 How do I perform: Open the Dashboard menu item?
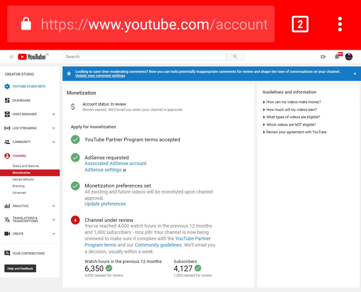click(x=21, y=100)
